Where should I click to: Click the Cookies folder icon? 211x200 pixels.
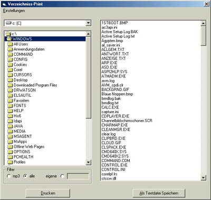point(10,64)
